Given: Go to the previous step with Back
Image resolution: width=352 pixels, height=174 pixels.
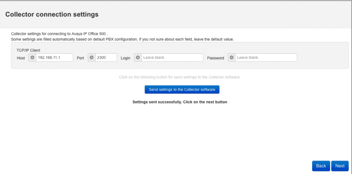Looking at the screenshot, I should tap(321, 166).
